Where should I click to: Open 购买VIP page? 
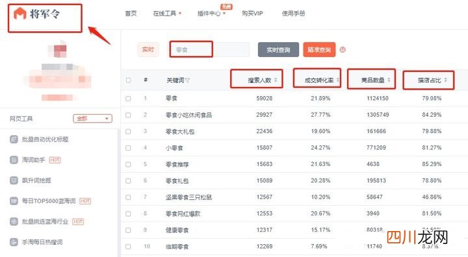click(252, 14)
